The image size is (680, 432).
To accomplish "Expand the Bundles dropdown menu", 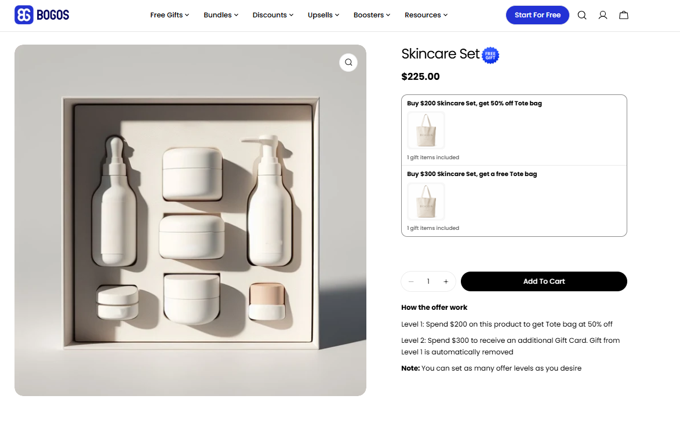I will (x=221, y=15).
